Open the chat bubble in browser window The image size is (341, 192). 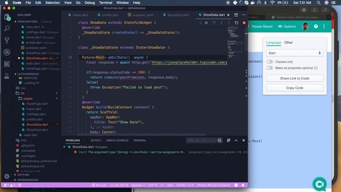[x=320, y=184]
